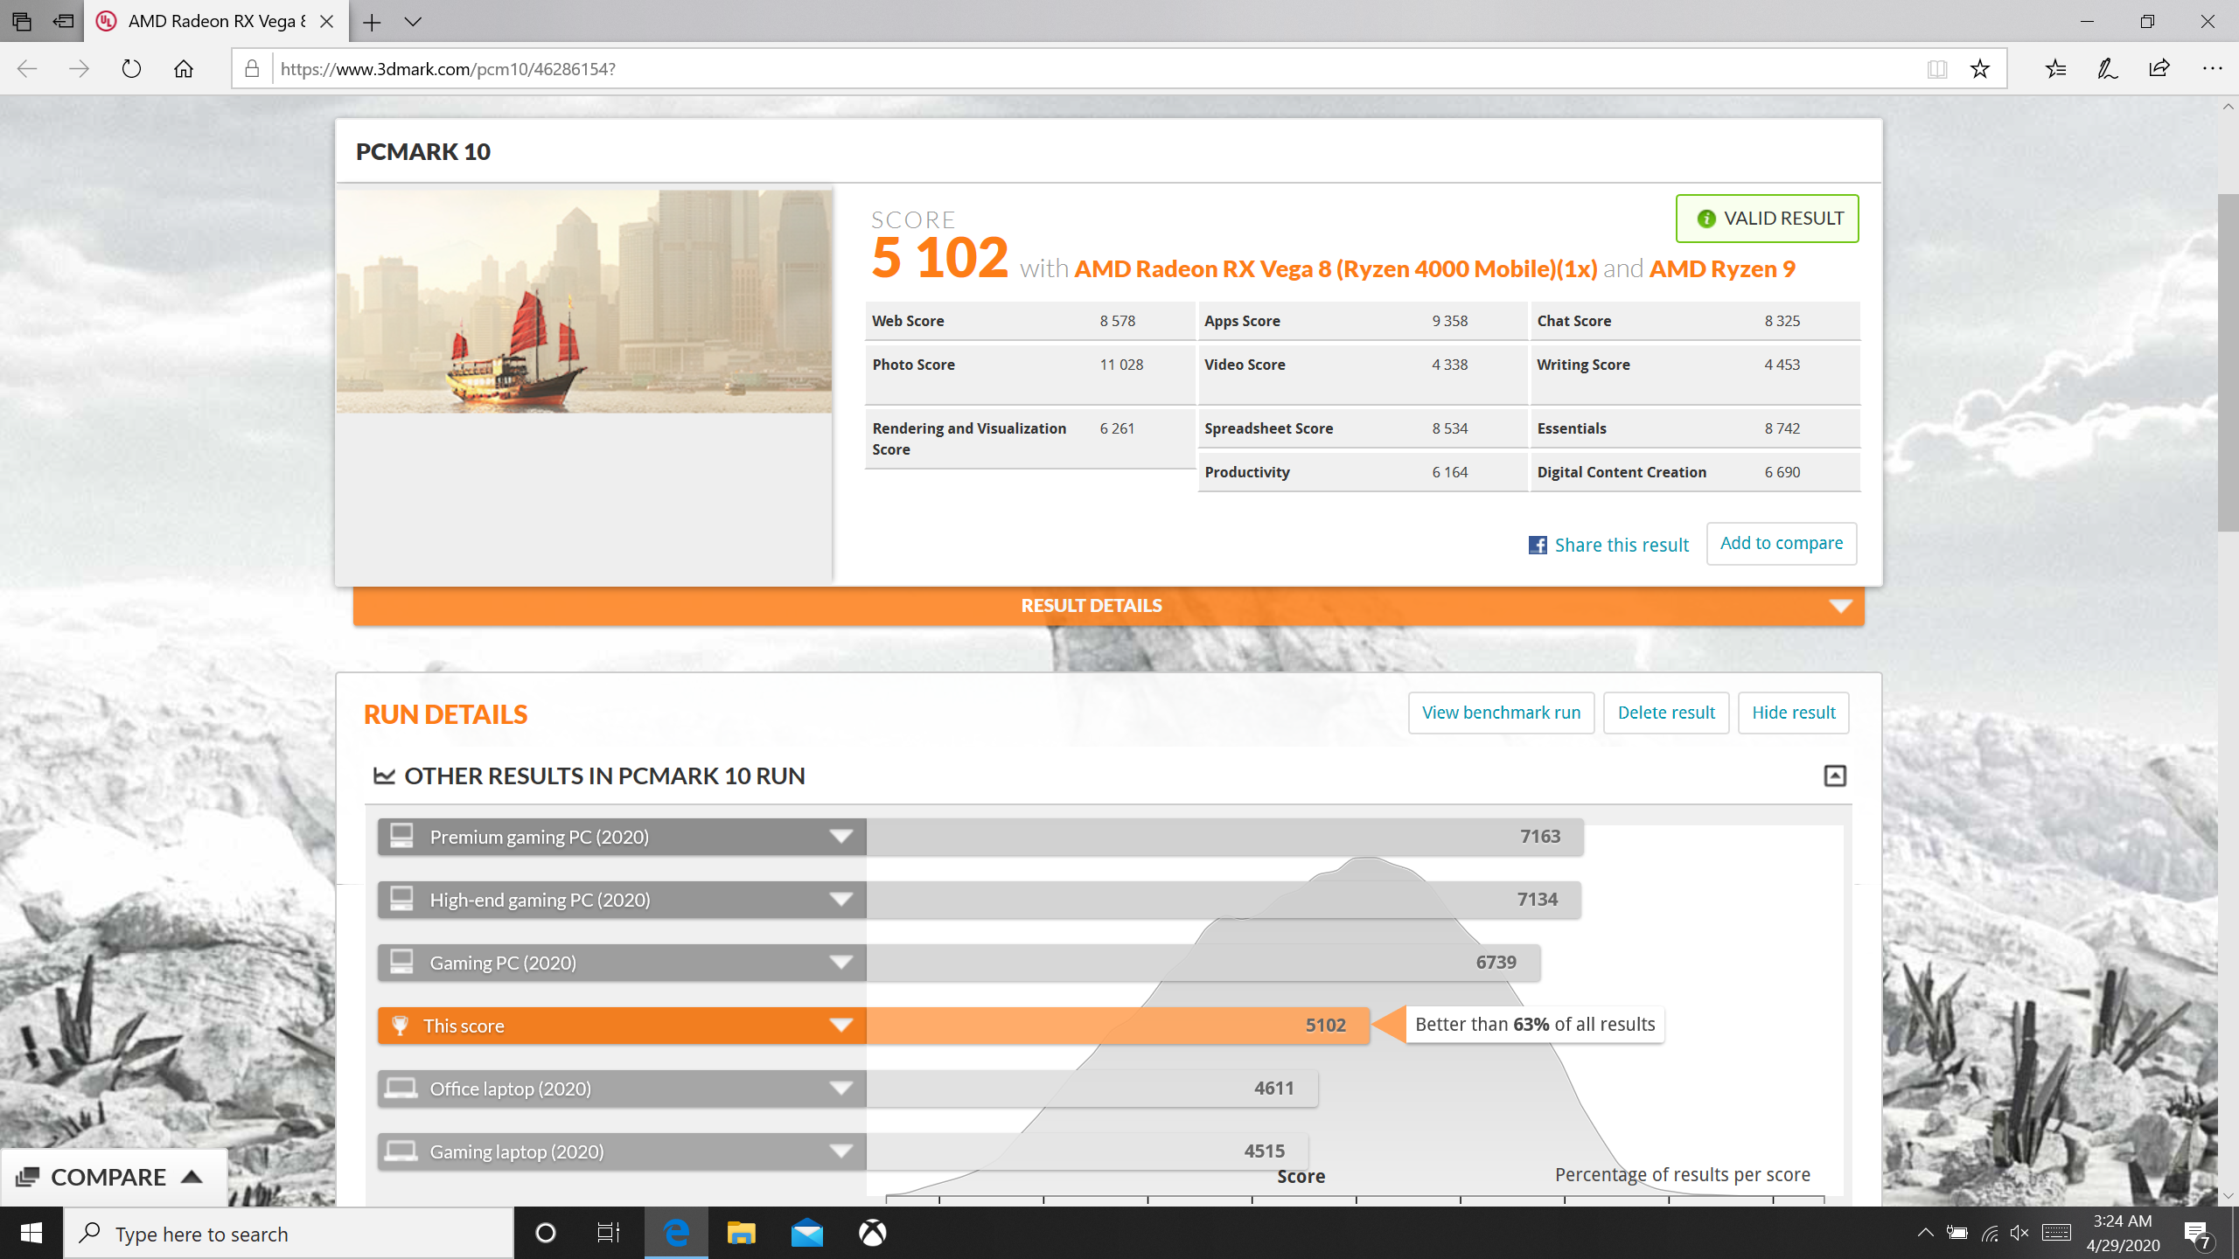Click the browser Back arrow
The image size is (2239, 1259).
(x=27, y=69)
